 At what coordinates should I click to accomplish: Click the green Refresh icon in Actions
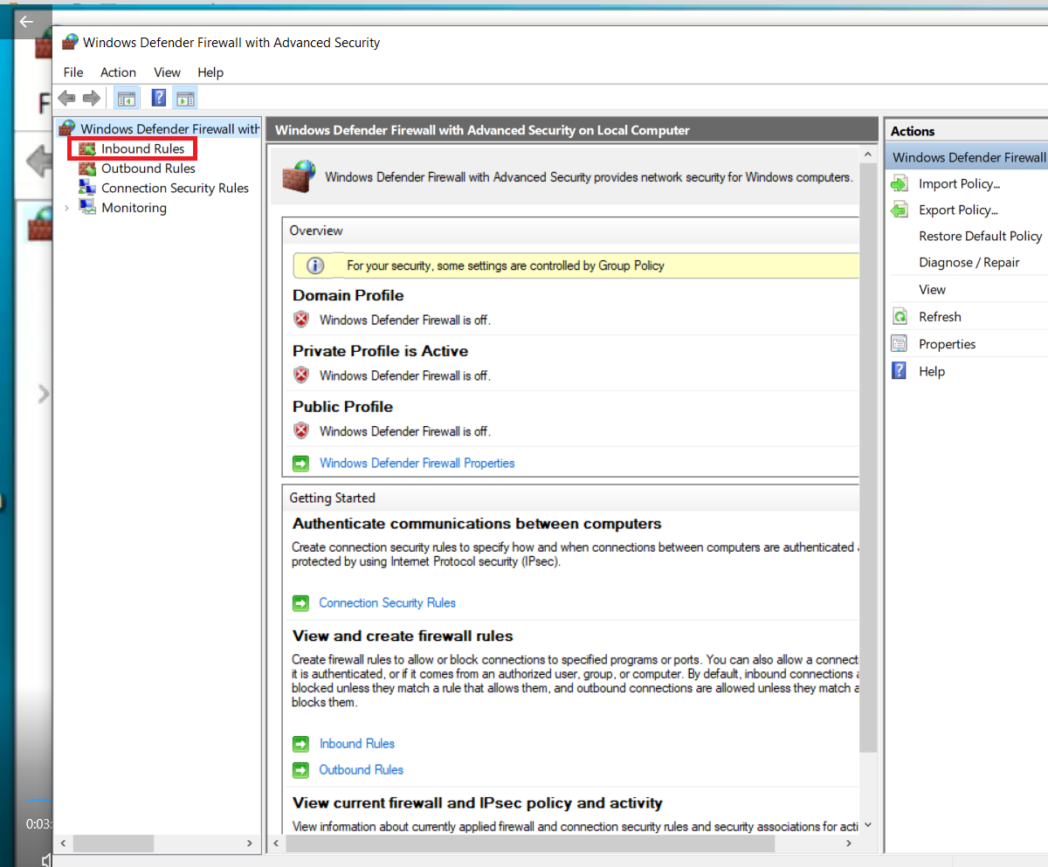pos(900,317)
